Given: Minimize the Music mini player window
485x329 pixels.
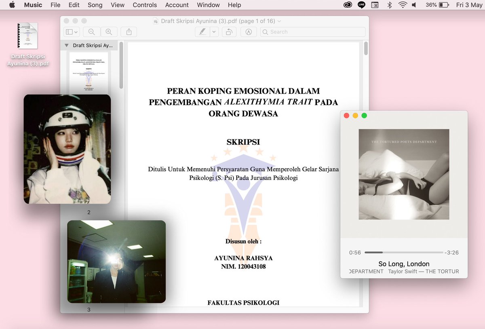Looking at the screenshot, I should click(x=355, y=116).
